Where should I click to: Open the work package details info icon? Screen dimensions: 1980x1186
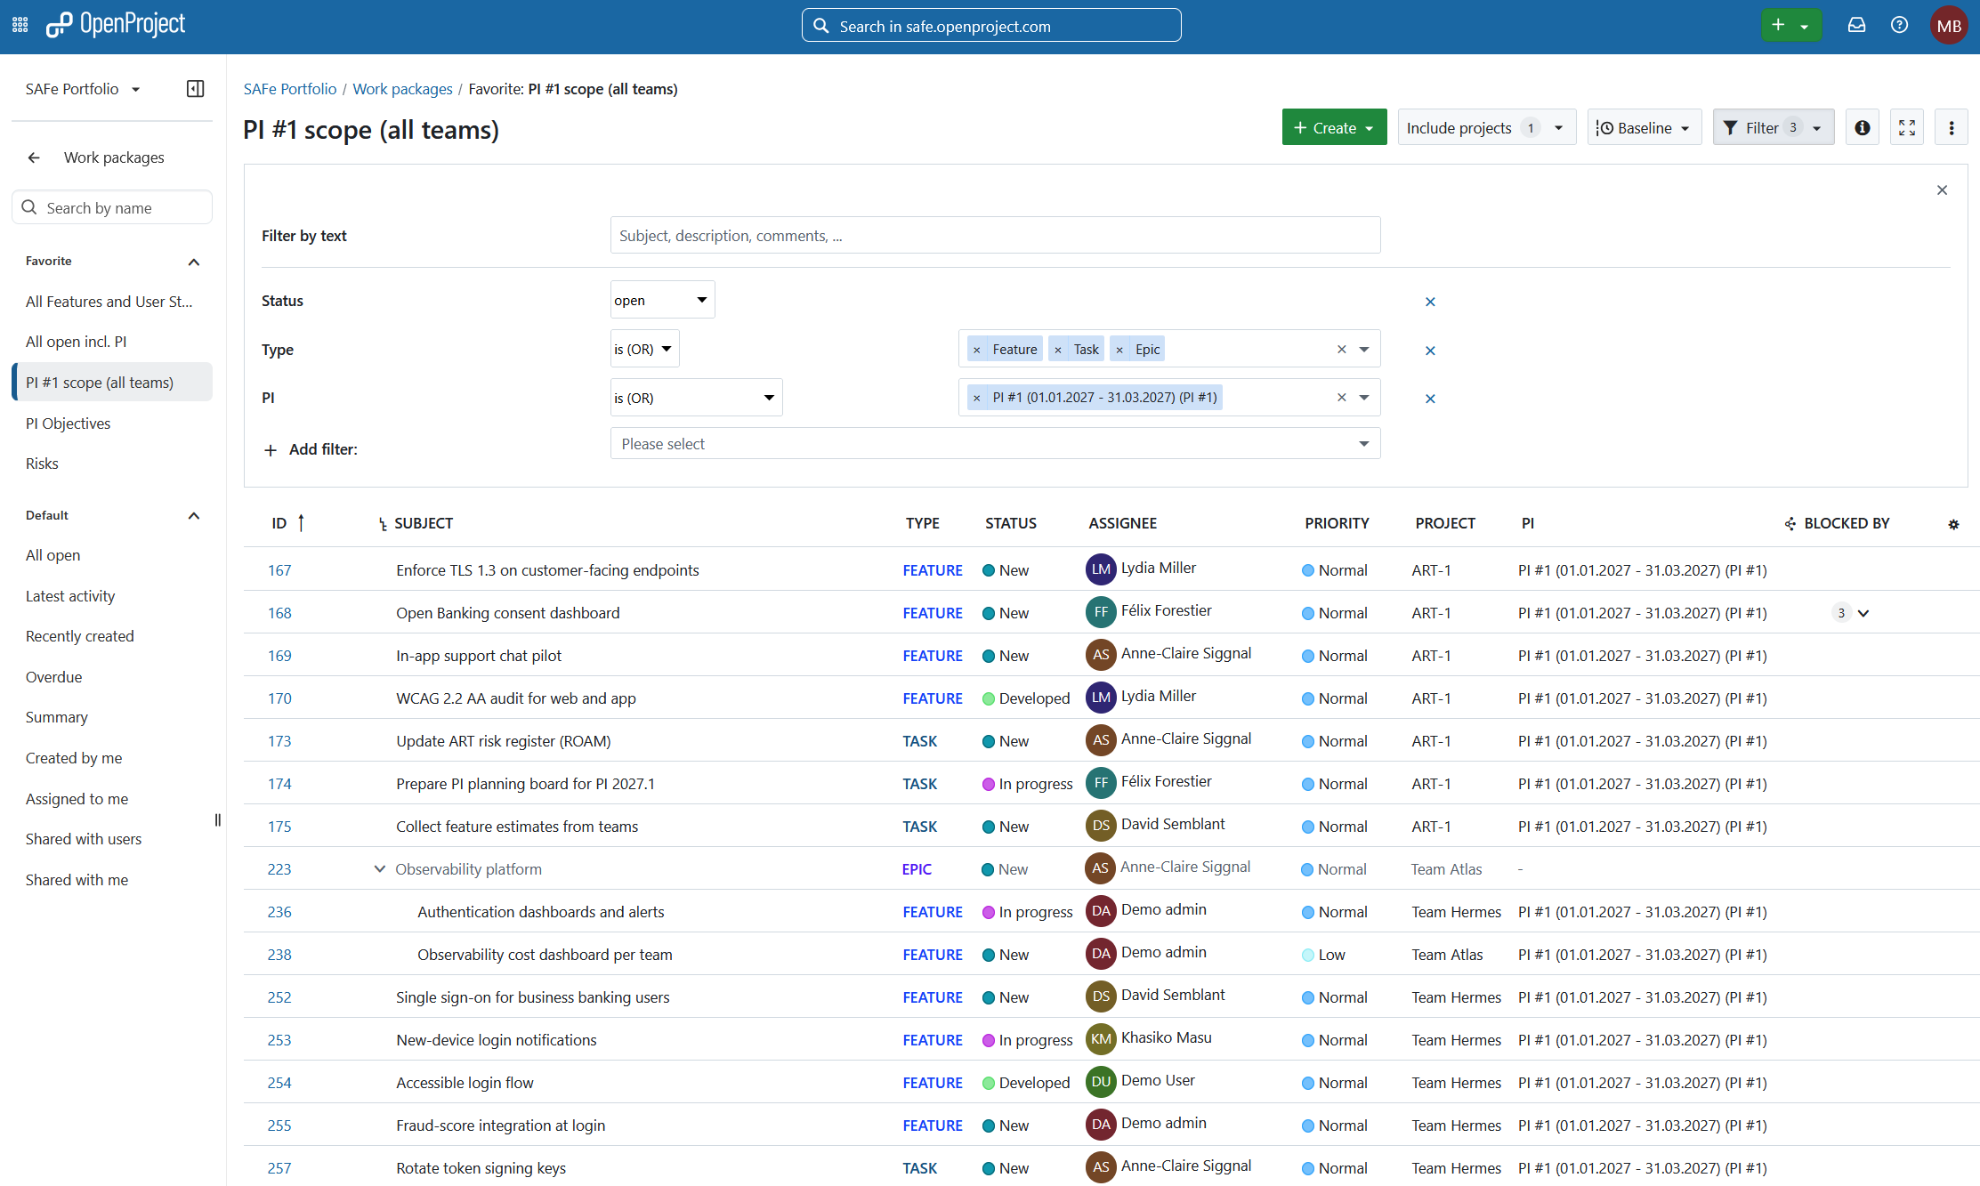tap(1862, 127)
